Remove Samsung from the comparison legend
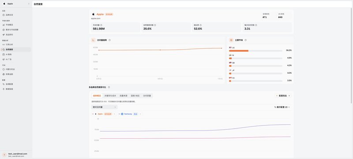This screenshot has width=353, height=159. 140,114
